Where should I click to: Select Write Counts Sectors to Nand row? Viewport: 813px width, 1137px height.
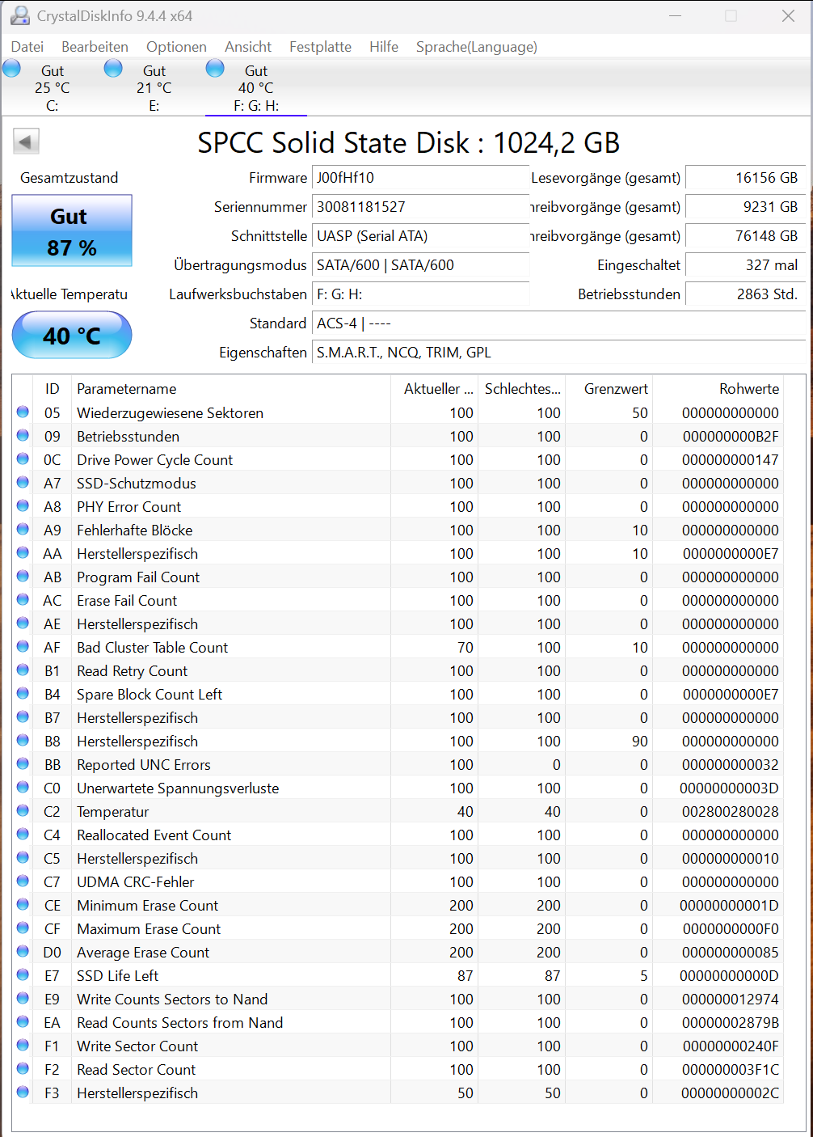pos(398,999)
